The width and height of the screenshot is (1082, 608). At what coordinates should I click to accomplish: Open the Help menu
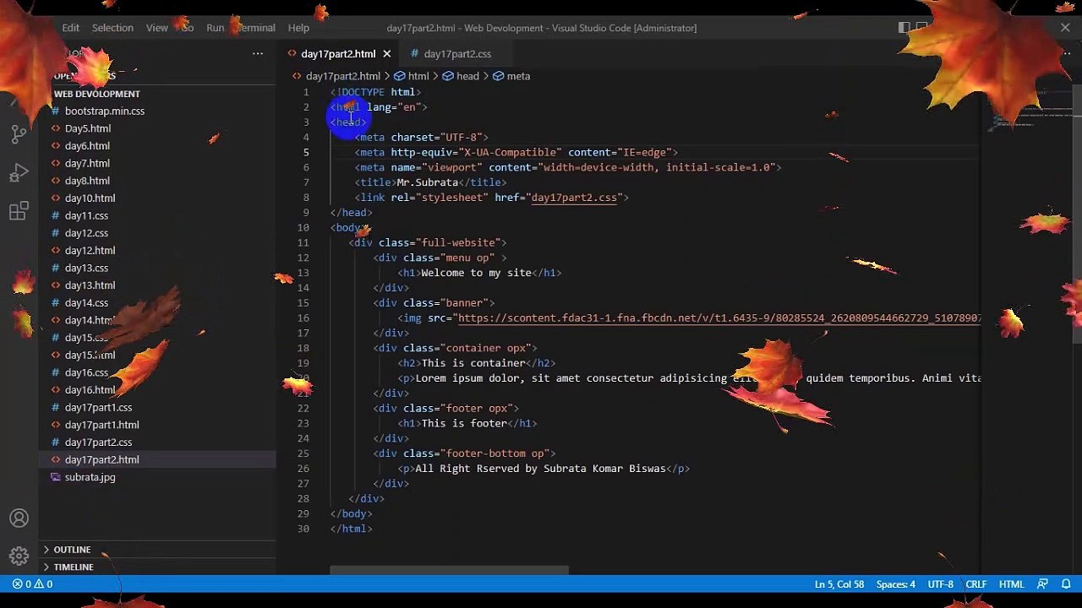(298, 28)
